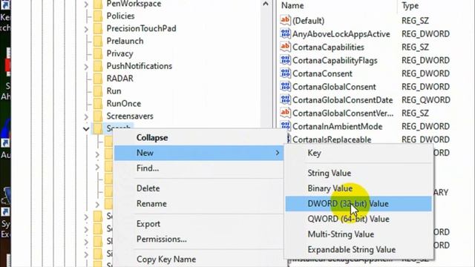Image resolution: width=475 pixels, height=267 pixels.
Task: Click the CortanaGlobalConsentDate QWORD icon
Action: (285, 100)
